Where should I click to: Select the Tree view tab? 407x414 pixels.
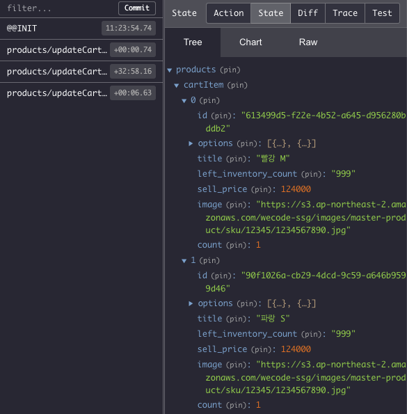tap(193, 42)
